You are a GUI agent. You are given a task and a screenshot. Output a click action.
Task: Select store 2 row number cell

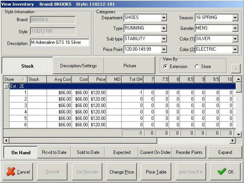coord(18,99)
